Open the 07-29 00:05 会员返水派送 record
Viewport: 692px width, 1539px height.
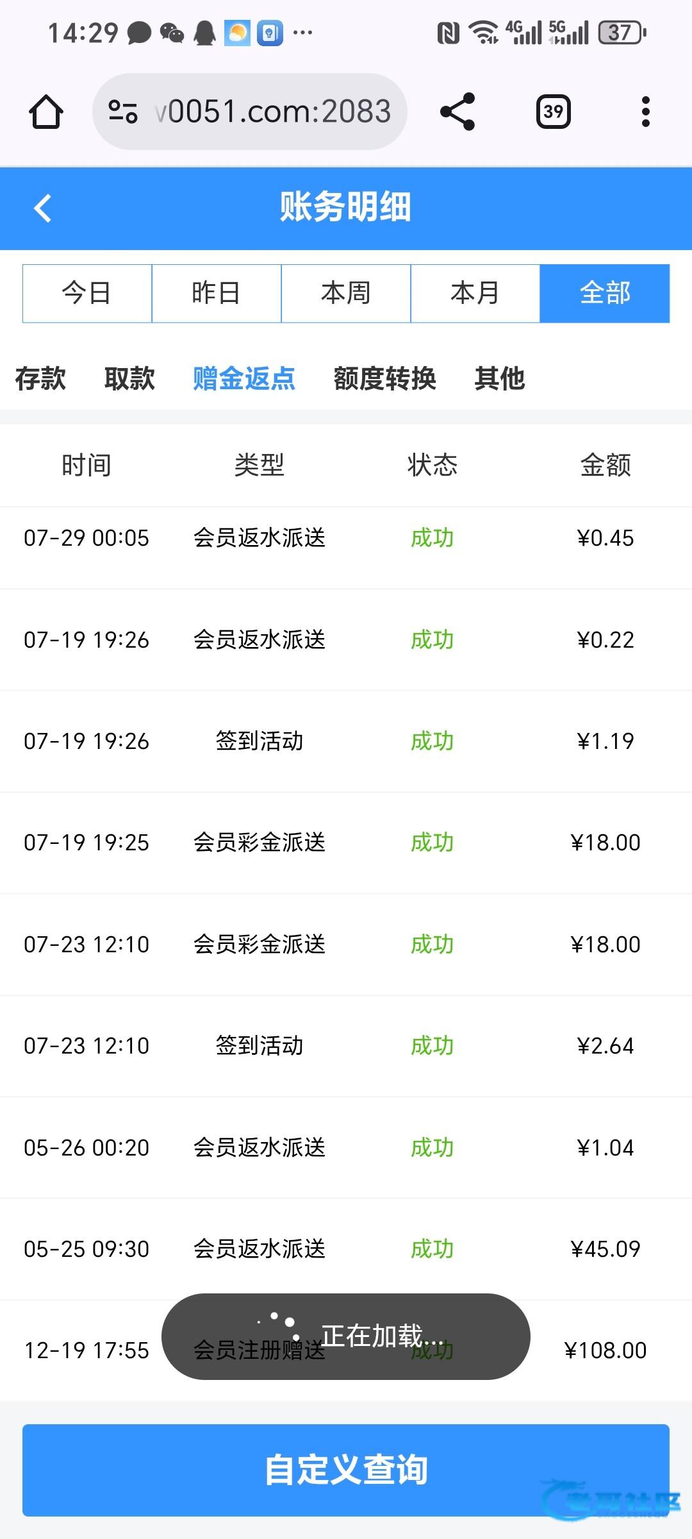click(x=346, y=538)
